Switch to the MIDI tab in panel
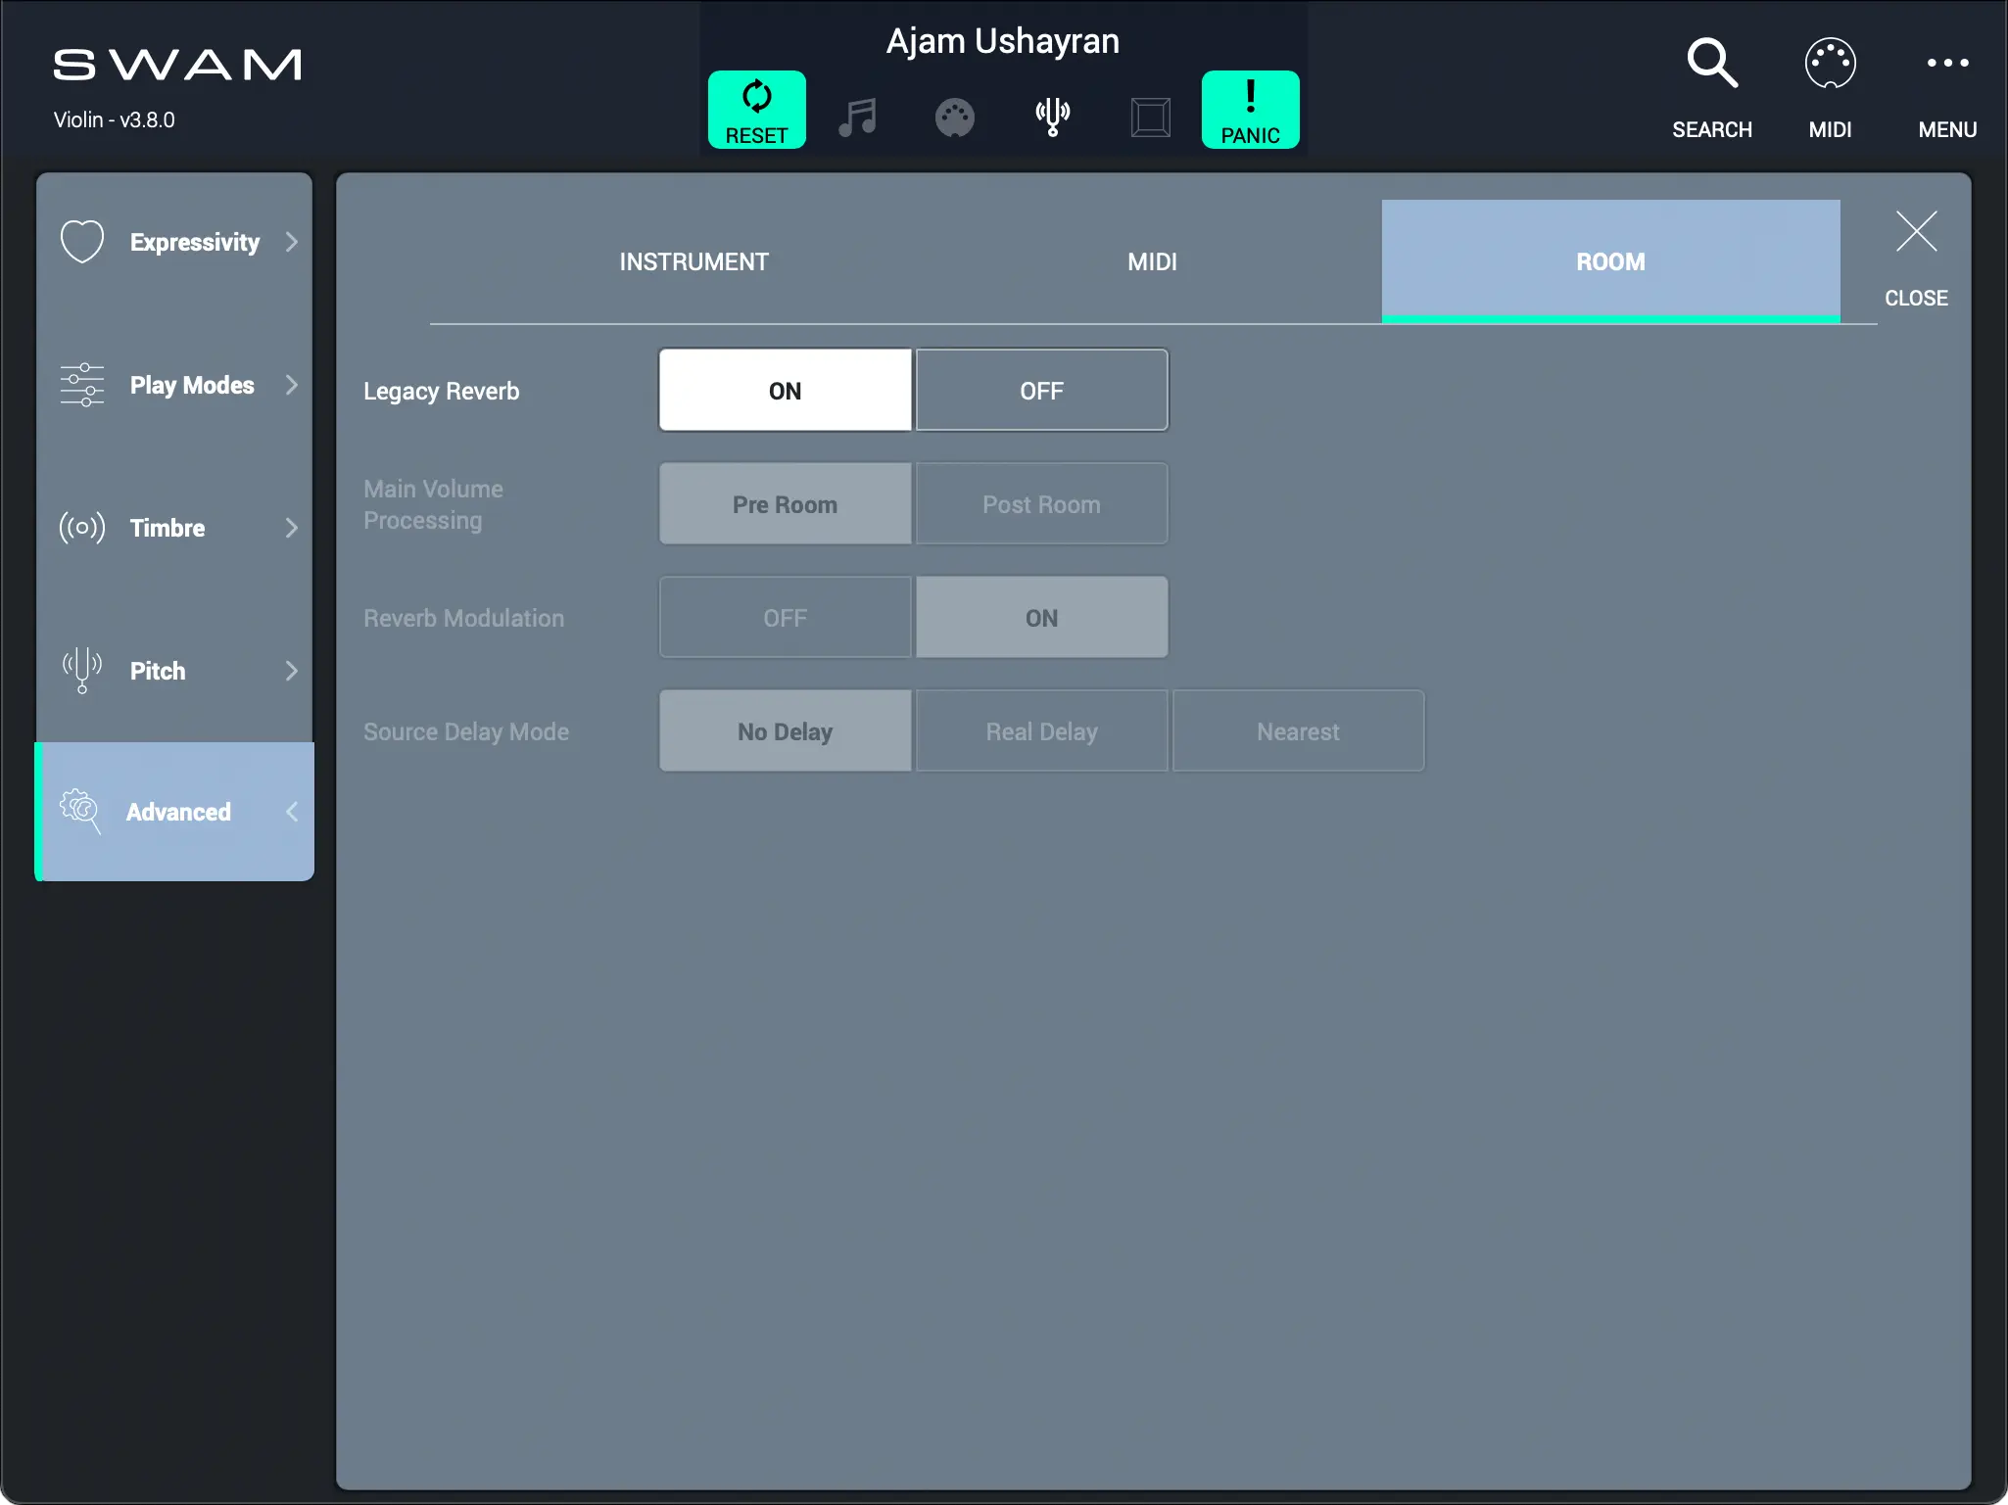This screenshot has width=2008, height=1505. click(x=1152, y=261)
